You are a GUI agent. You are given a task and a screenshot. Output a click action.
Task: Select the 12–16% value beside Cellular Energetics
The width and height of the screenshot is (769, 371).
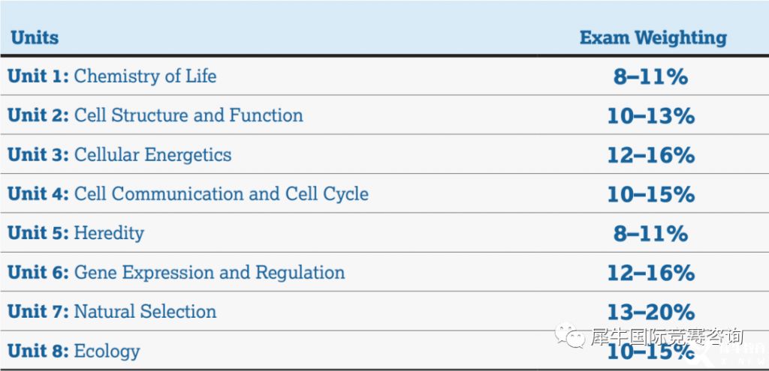coord(651,155)
